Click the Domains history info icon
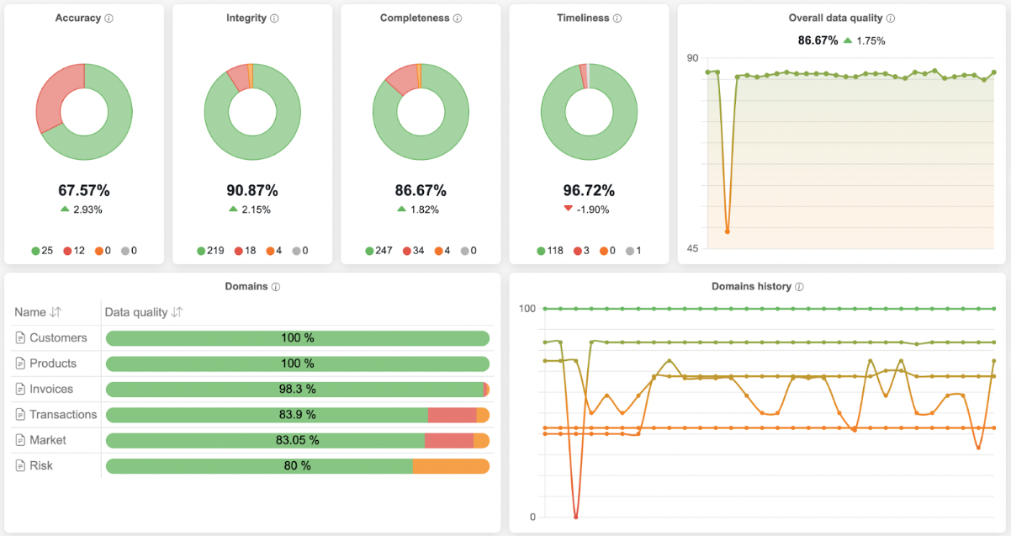Screen dimensions: 1011x536 (x=799, y=287)
